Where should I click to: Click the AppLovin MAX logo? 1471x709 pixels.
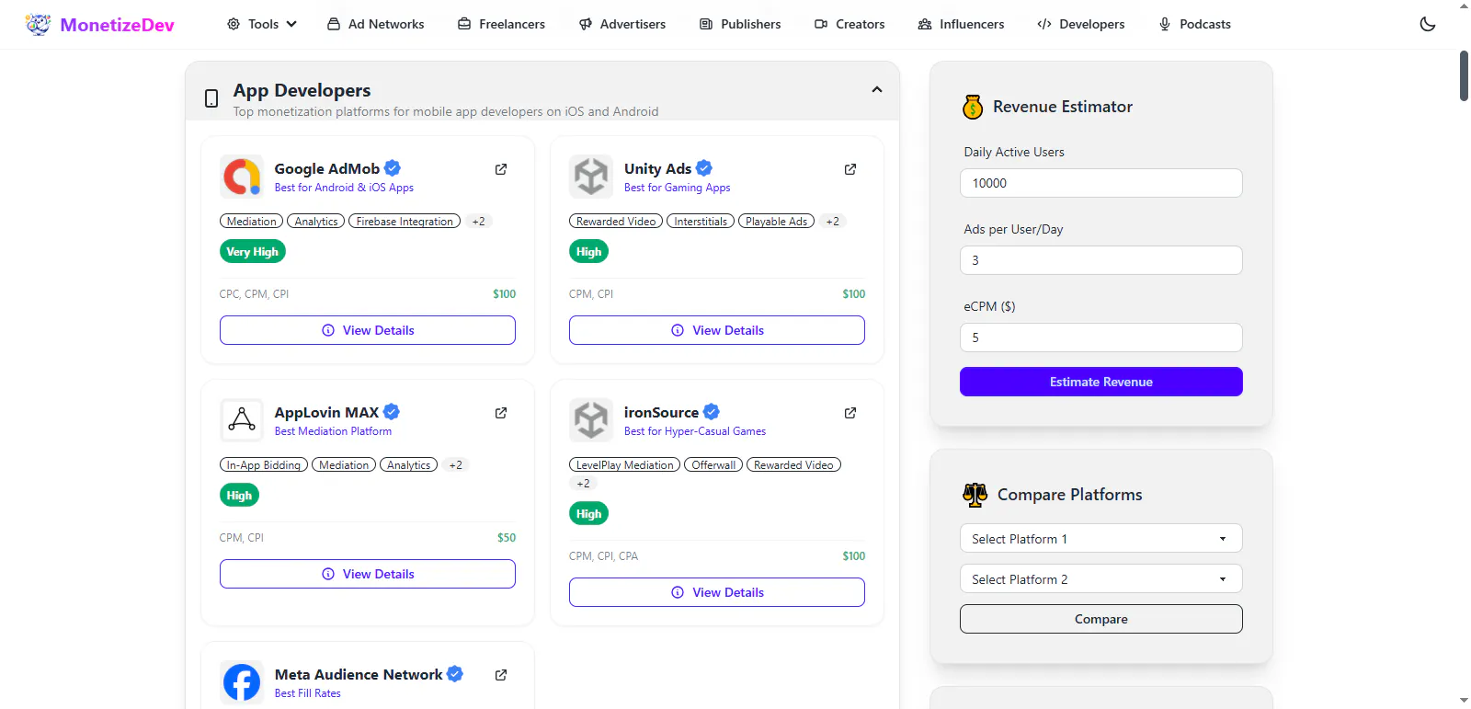click(x=242, y=420)
